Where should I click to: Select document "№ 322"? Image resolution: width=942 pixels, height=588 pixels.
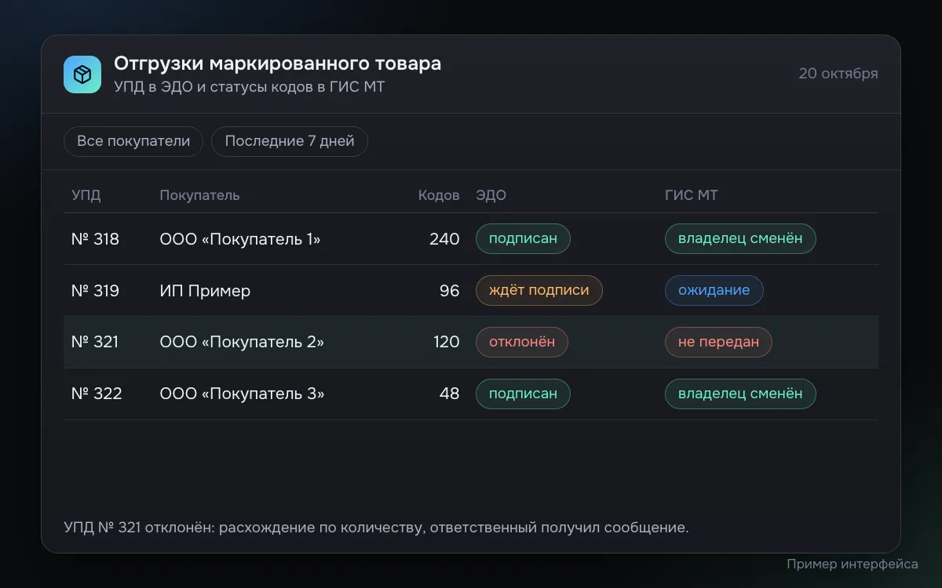[97, 394]
